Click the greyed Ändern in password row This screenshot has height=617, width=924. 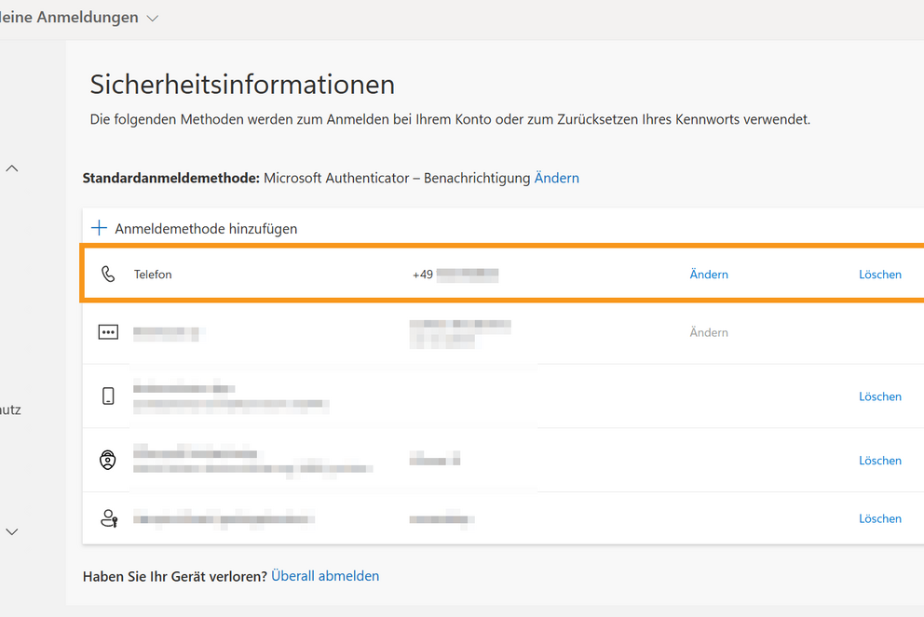(709, 332)
